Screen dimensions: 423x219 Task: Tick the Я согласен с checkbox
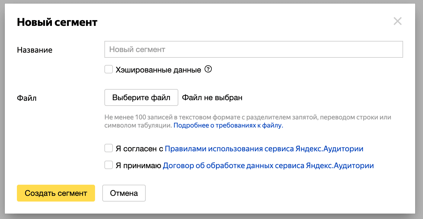(x=109, y=148)
